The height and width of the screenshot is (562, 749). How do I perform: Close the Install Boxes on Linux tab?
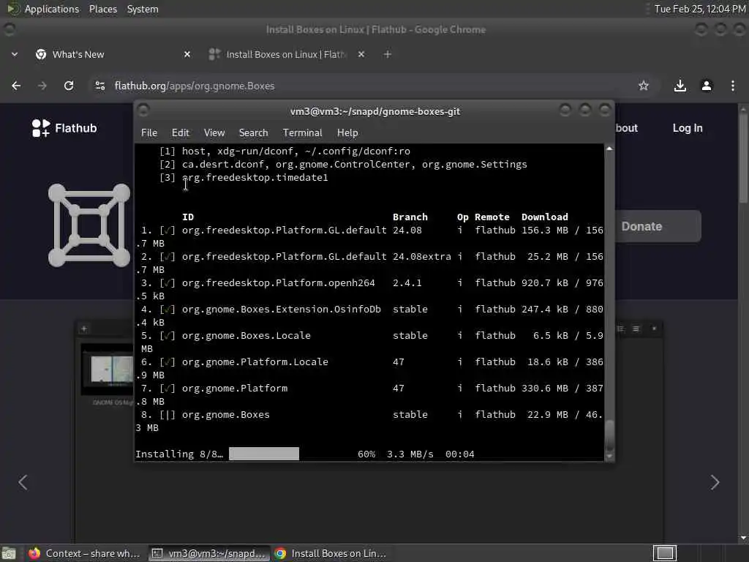coord(361,54)
